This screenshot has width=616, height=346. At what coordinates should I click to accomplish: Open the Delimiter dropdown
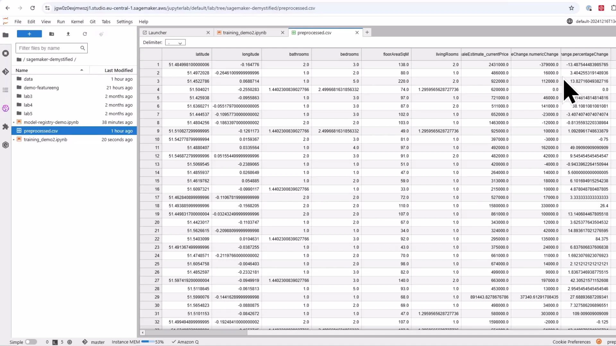click(x=175, y=42)
